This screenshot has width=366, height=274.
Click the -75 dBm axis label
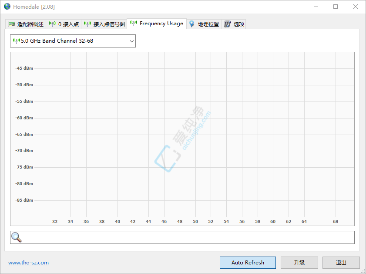[24, 167]
